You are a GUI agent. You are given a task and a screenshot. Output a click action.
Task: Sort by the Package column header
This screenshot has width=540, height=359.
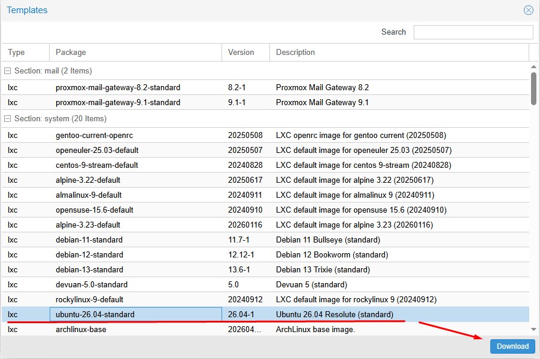(136, 52)
